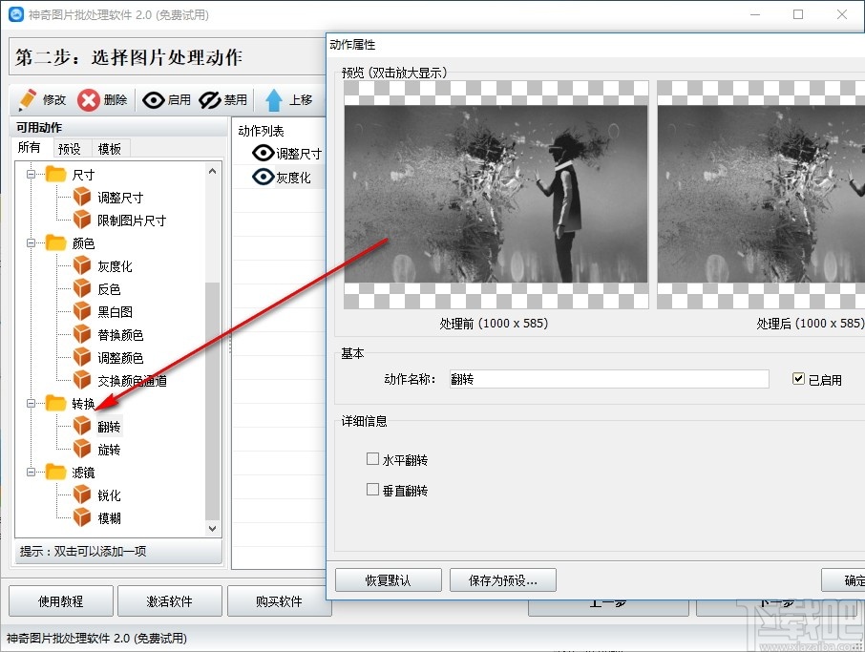
Task: Click the 确定 button in dialog
Action: pyautogui.click(x=843, y=580)
